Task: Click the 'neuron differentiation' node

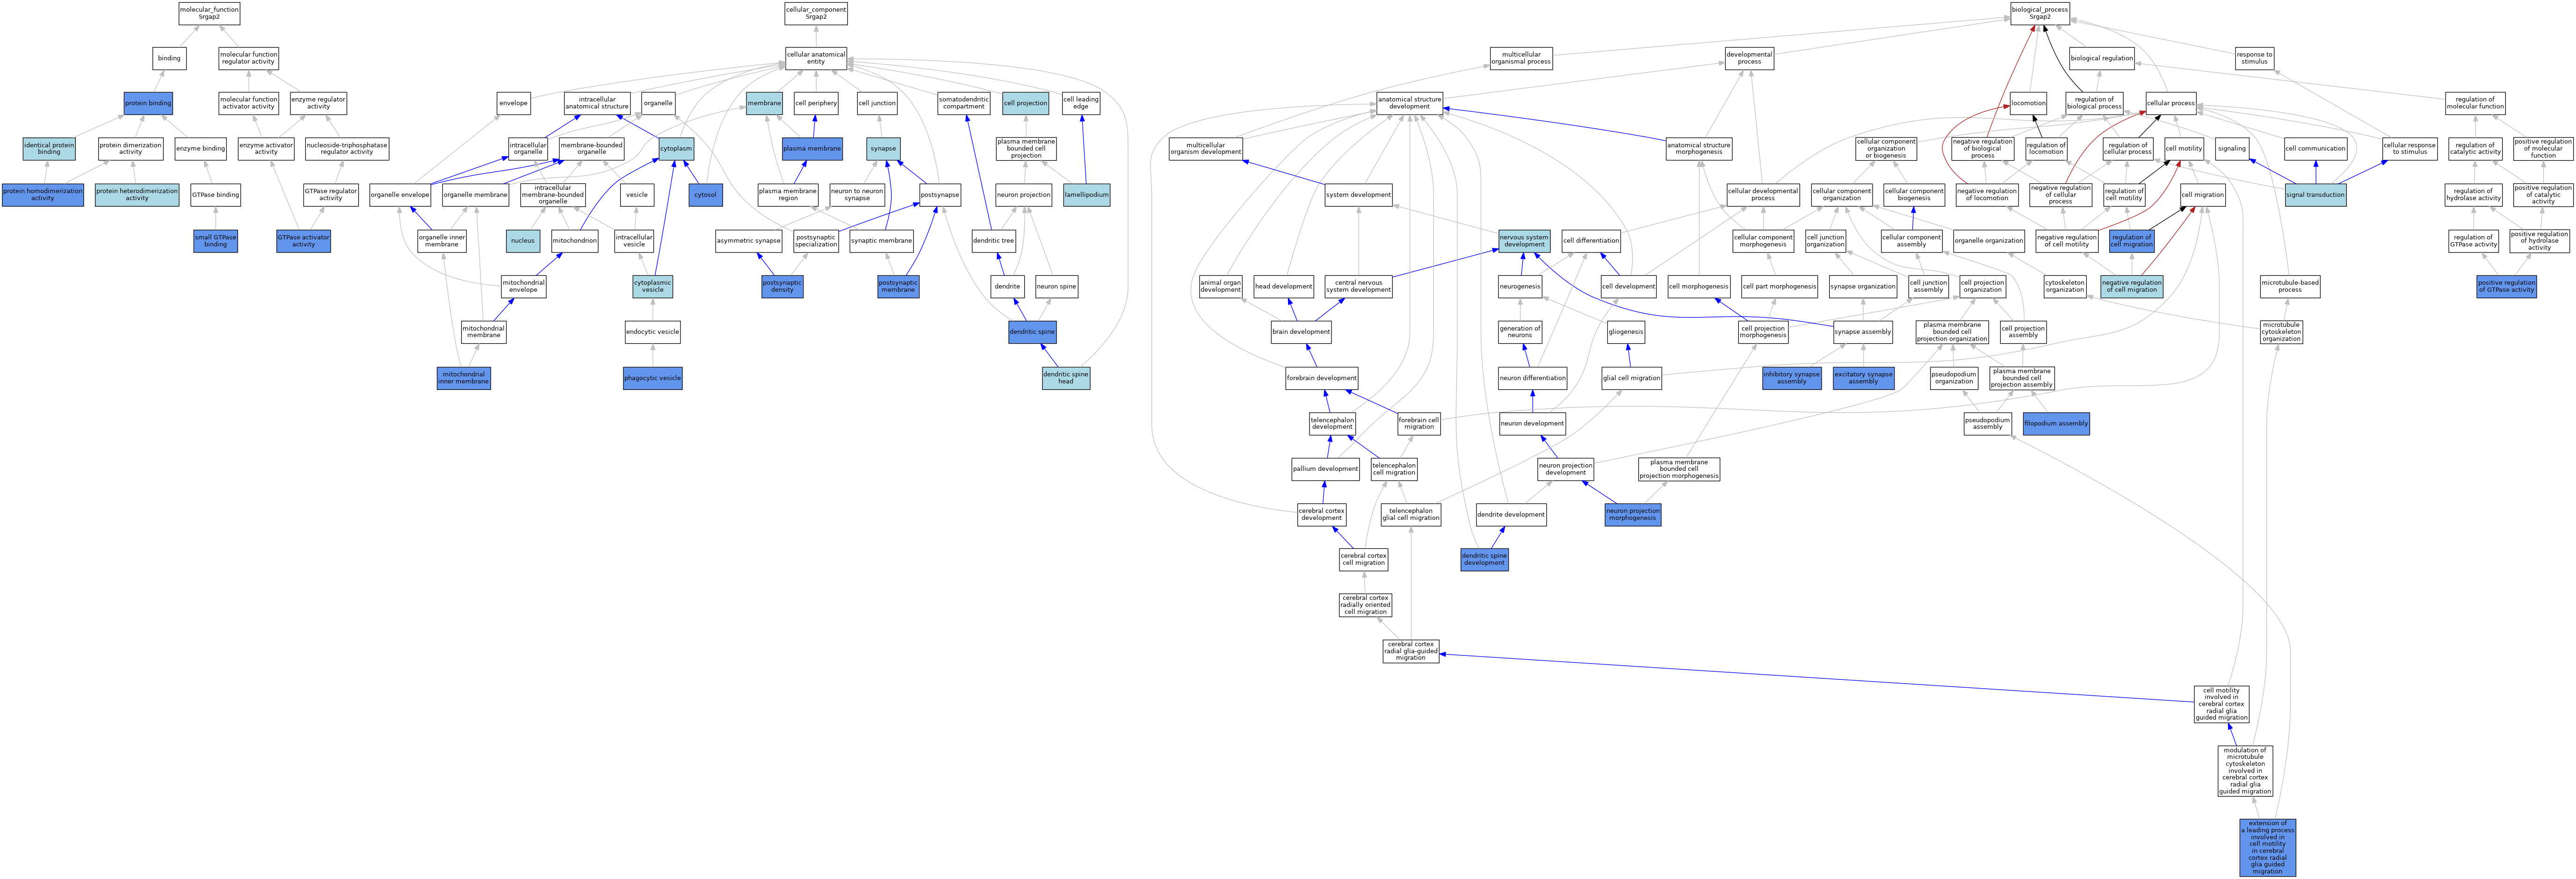Action: click(1532, 378)
